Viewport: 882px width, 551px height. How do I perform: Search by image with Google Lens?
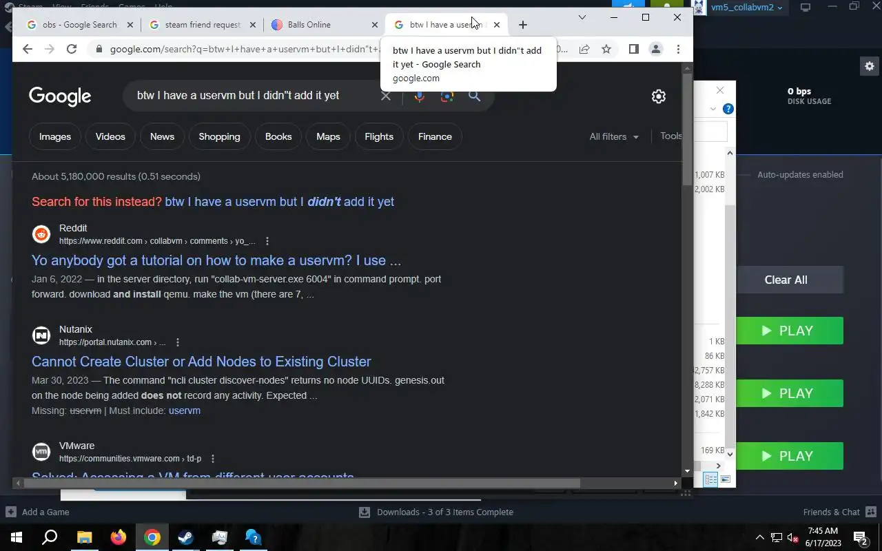tap(447, 96)
